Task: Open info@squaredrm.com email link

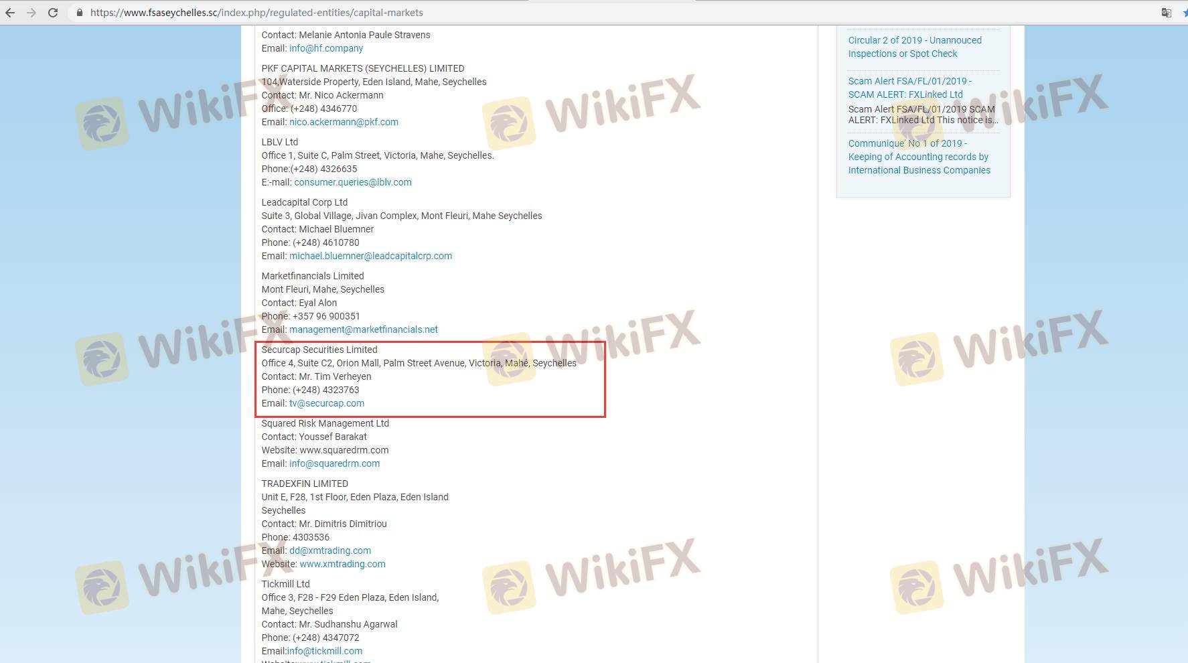Action: pyautogui.click(x=334, y=463)
